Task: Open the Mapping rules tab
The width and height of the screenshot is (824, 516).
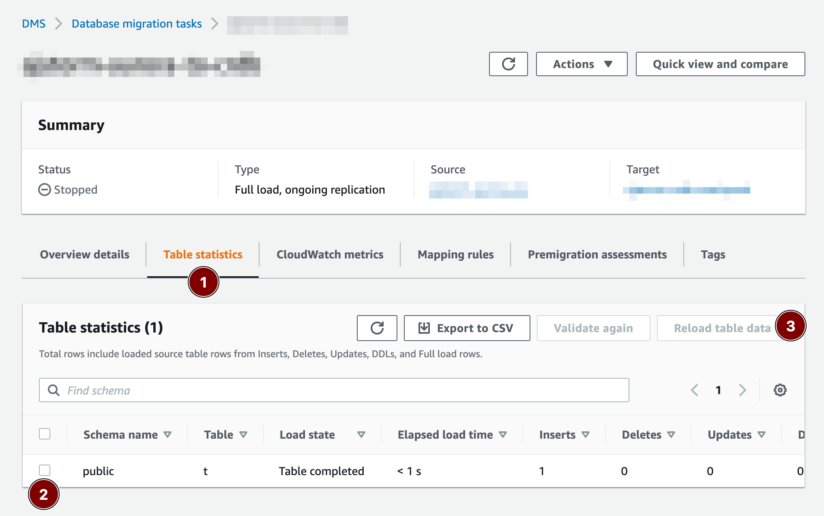Action: tap(455, 254)
